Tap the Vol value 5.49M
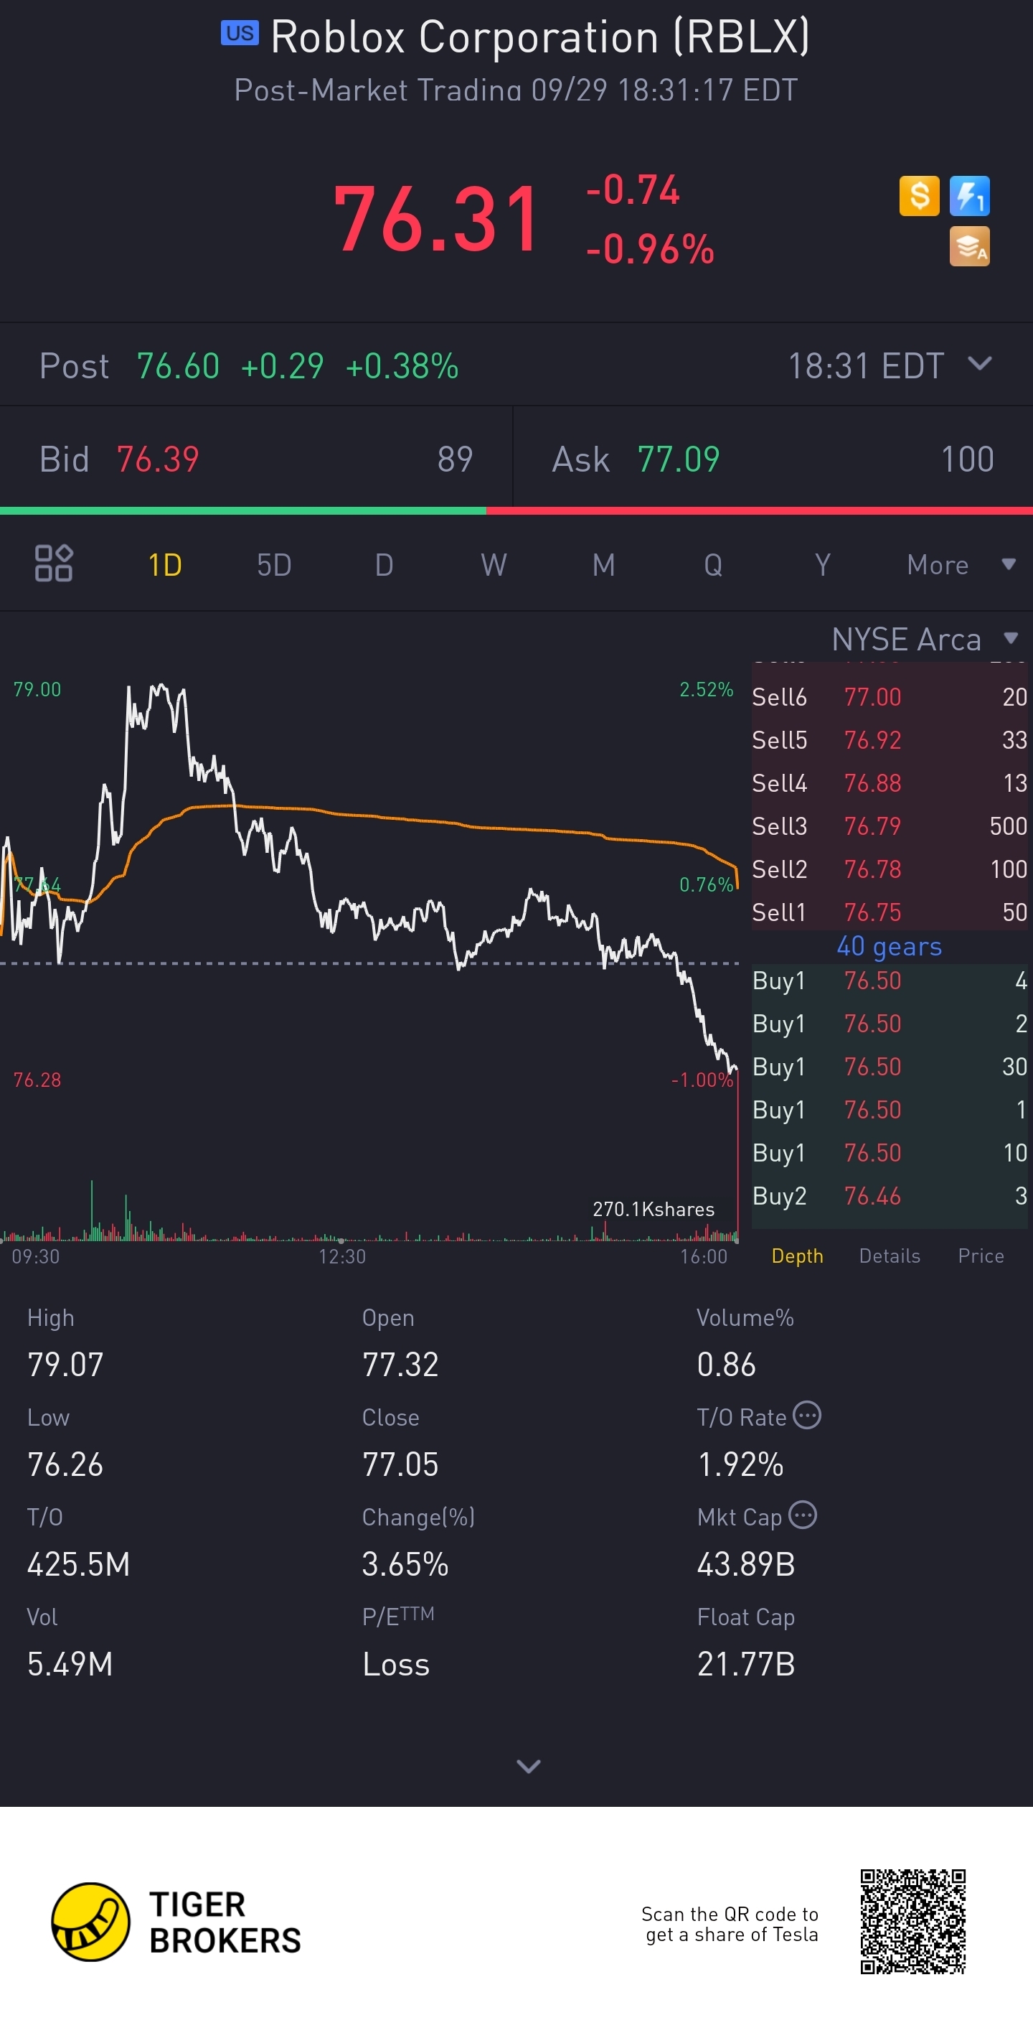The height and width of the screenshot is (2038, 1033). click(x=70, y=1664)
